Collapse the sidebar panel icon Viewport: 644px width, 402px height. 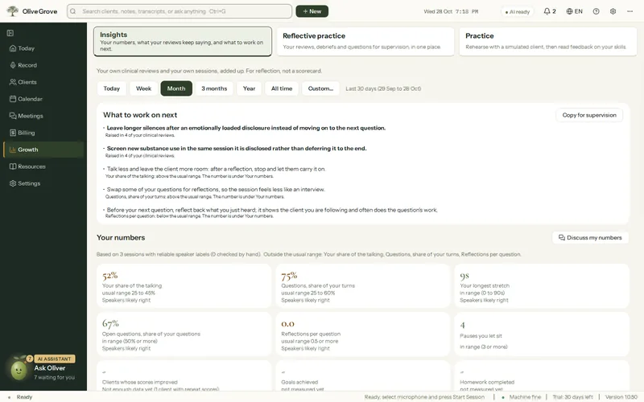[10, 33]
